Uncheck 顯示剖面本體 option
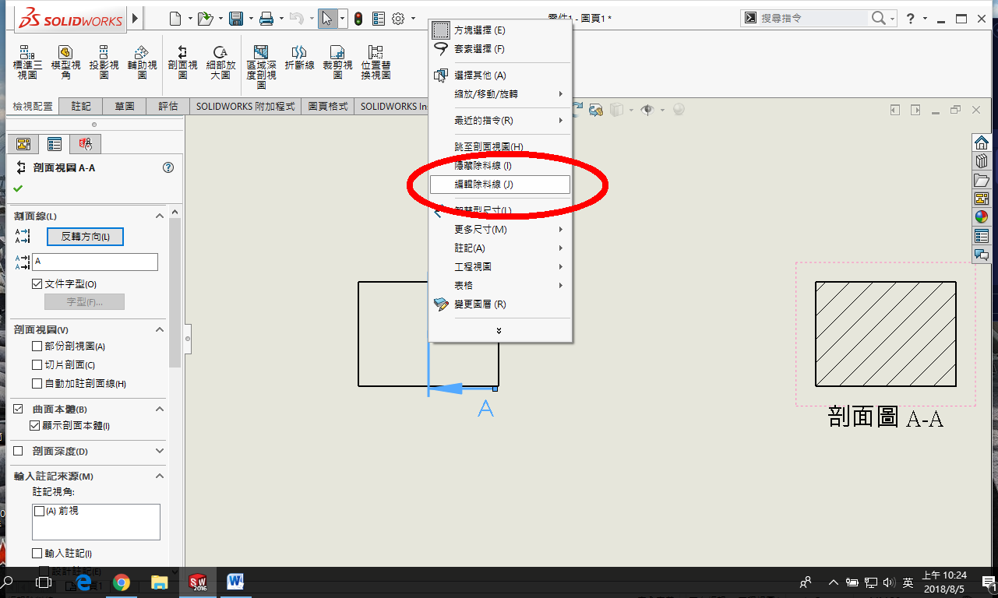Image resolution: width=998 pixels, height=598 pixels. 34,426
